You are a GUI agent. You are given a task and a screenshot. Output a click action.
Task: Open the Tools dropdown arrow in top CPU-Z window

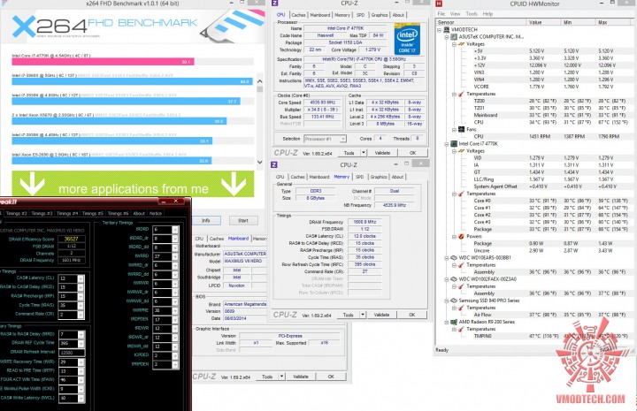[x=364, y=153]
